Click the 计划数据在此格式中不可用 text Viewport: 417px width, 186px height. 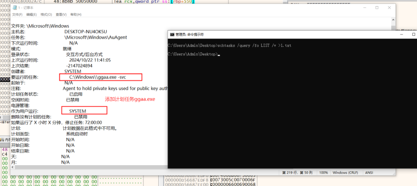click(90, 128)
